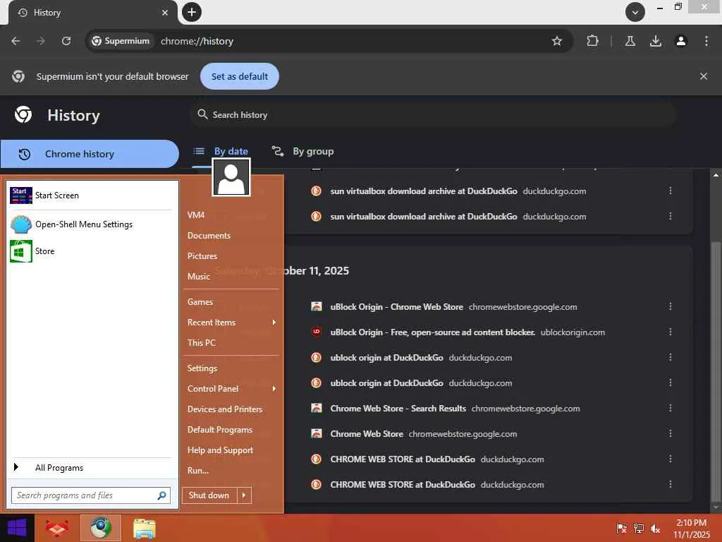Click the Supermium site info chip in address bar
Image resolution: width=722 pixels, height=542 pixels.
[121, 41]
